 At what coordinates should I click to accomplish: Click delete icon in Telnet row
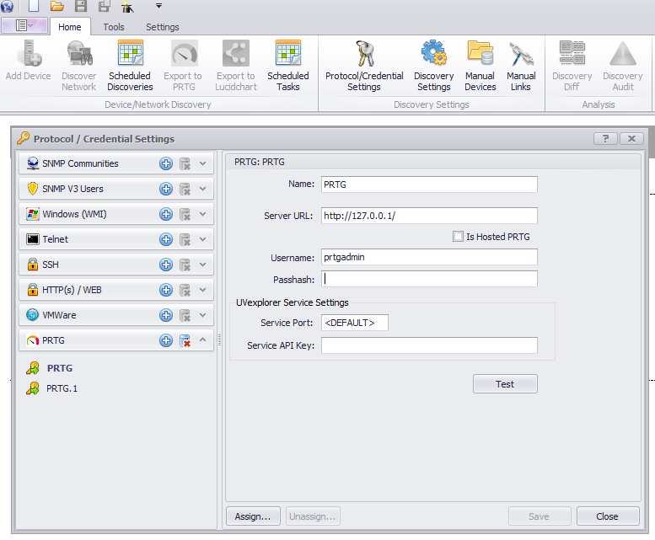[185, 239]
